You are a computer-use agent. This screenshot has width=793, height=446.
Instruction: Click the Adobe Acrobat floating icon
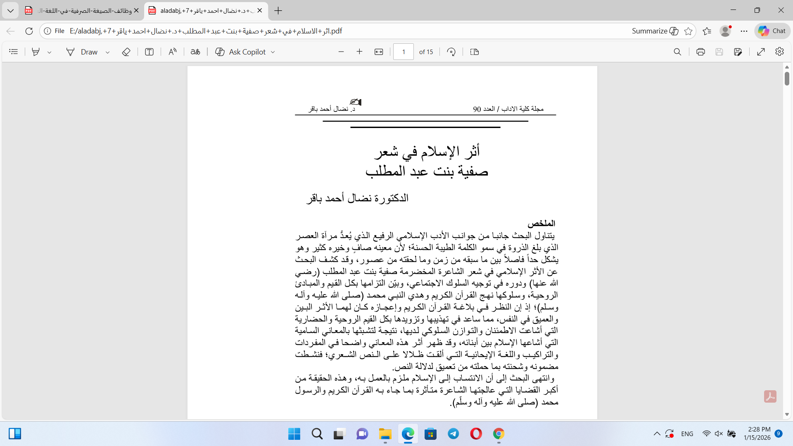tap(770, 396)
